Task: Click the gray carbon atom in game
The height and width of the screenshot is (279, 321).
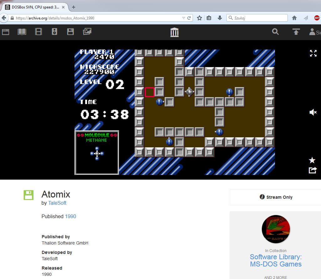Action: click(x=189, y=92)
